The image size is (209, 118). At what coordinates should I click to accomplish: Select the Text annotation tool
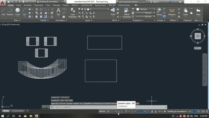pyautogui.click(x=58, y=12)
